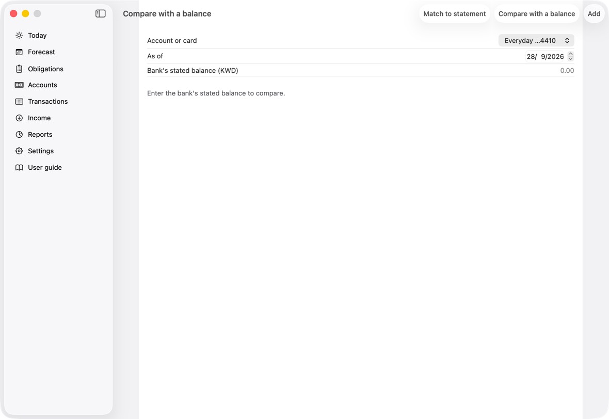Screen dimensions: 609x419
Task: Click the Settings gear icon
Action: 19,151
